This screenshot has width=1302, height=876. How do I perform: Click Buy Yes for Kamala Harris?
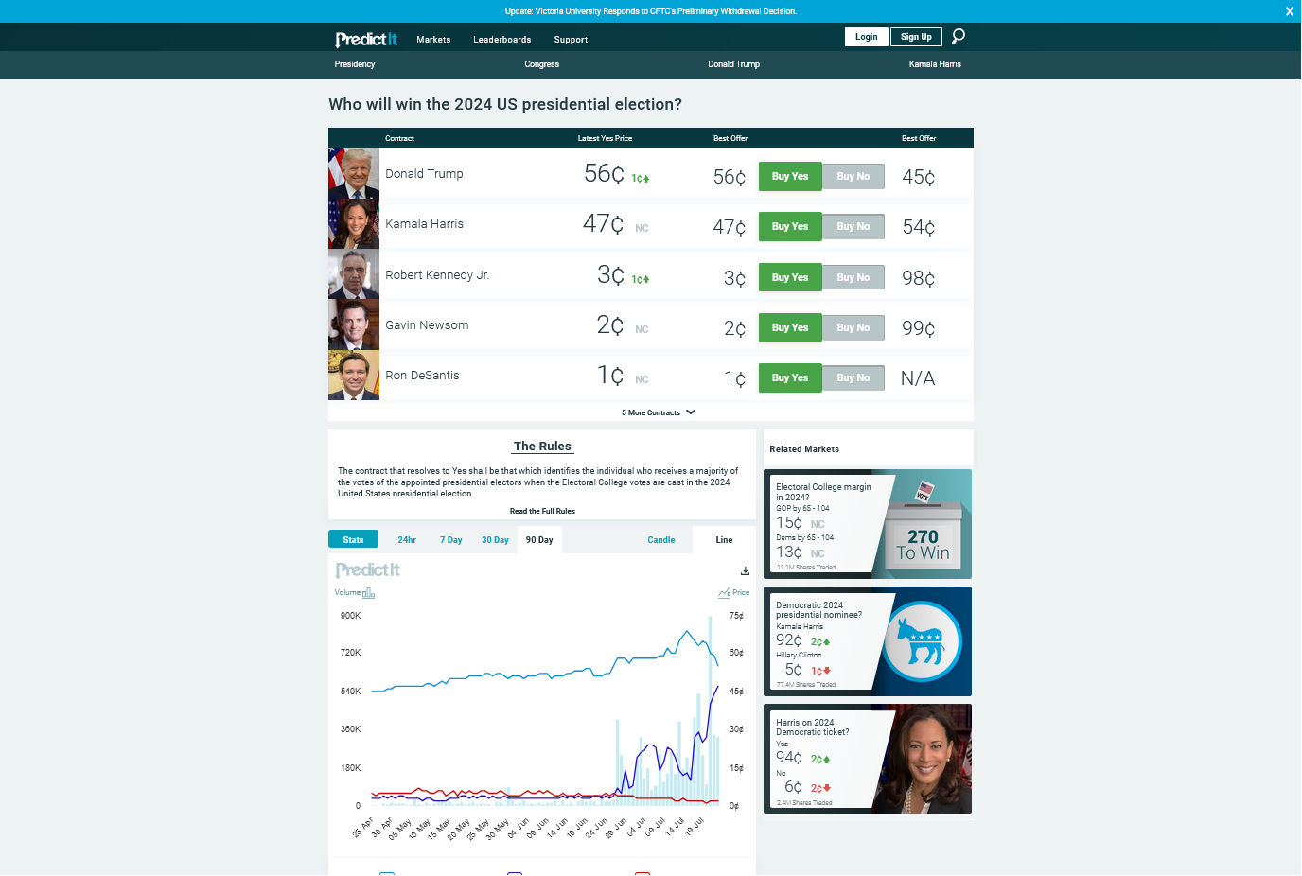coord(789,227)
